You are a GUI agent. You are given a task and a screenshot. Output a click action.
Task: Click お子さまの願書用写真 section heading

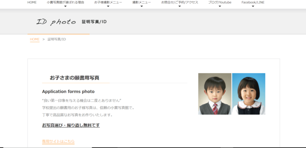74,78
